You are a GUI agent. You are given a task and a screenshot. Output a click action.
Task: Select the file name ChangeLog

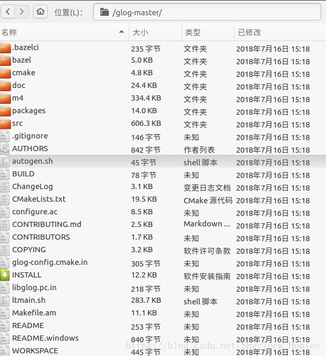point(33,186)
